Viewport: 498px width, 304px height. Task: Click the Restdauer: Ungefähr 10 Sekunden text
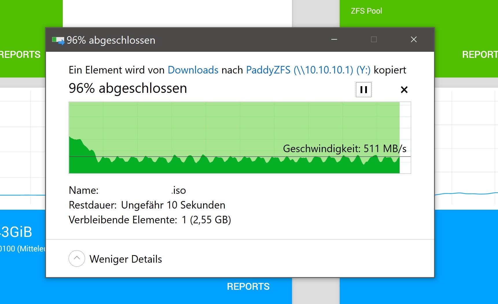147,205
